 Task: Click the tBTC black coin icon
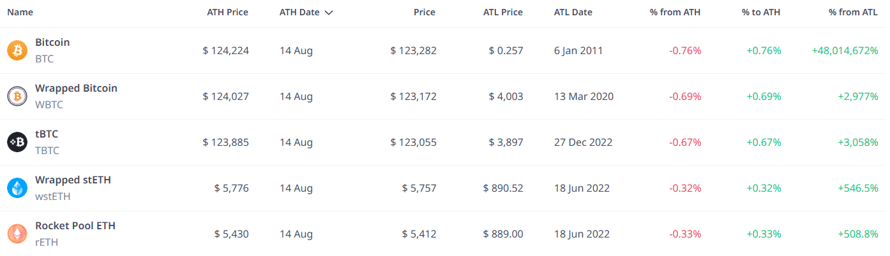click(17, 142)
